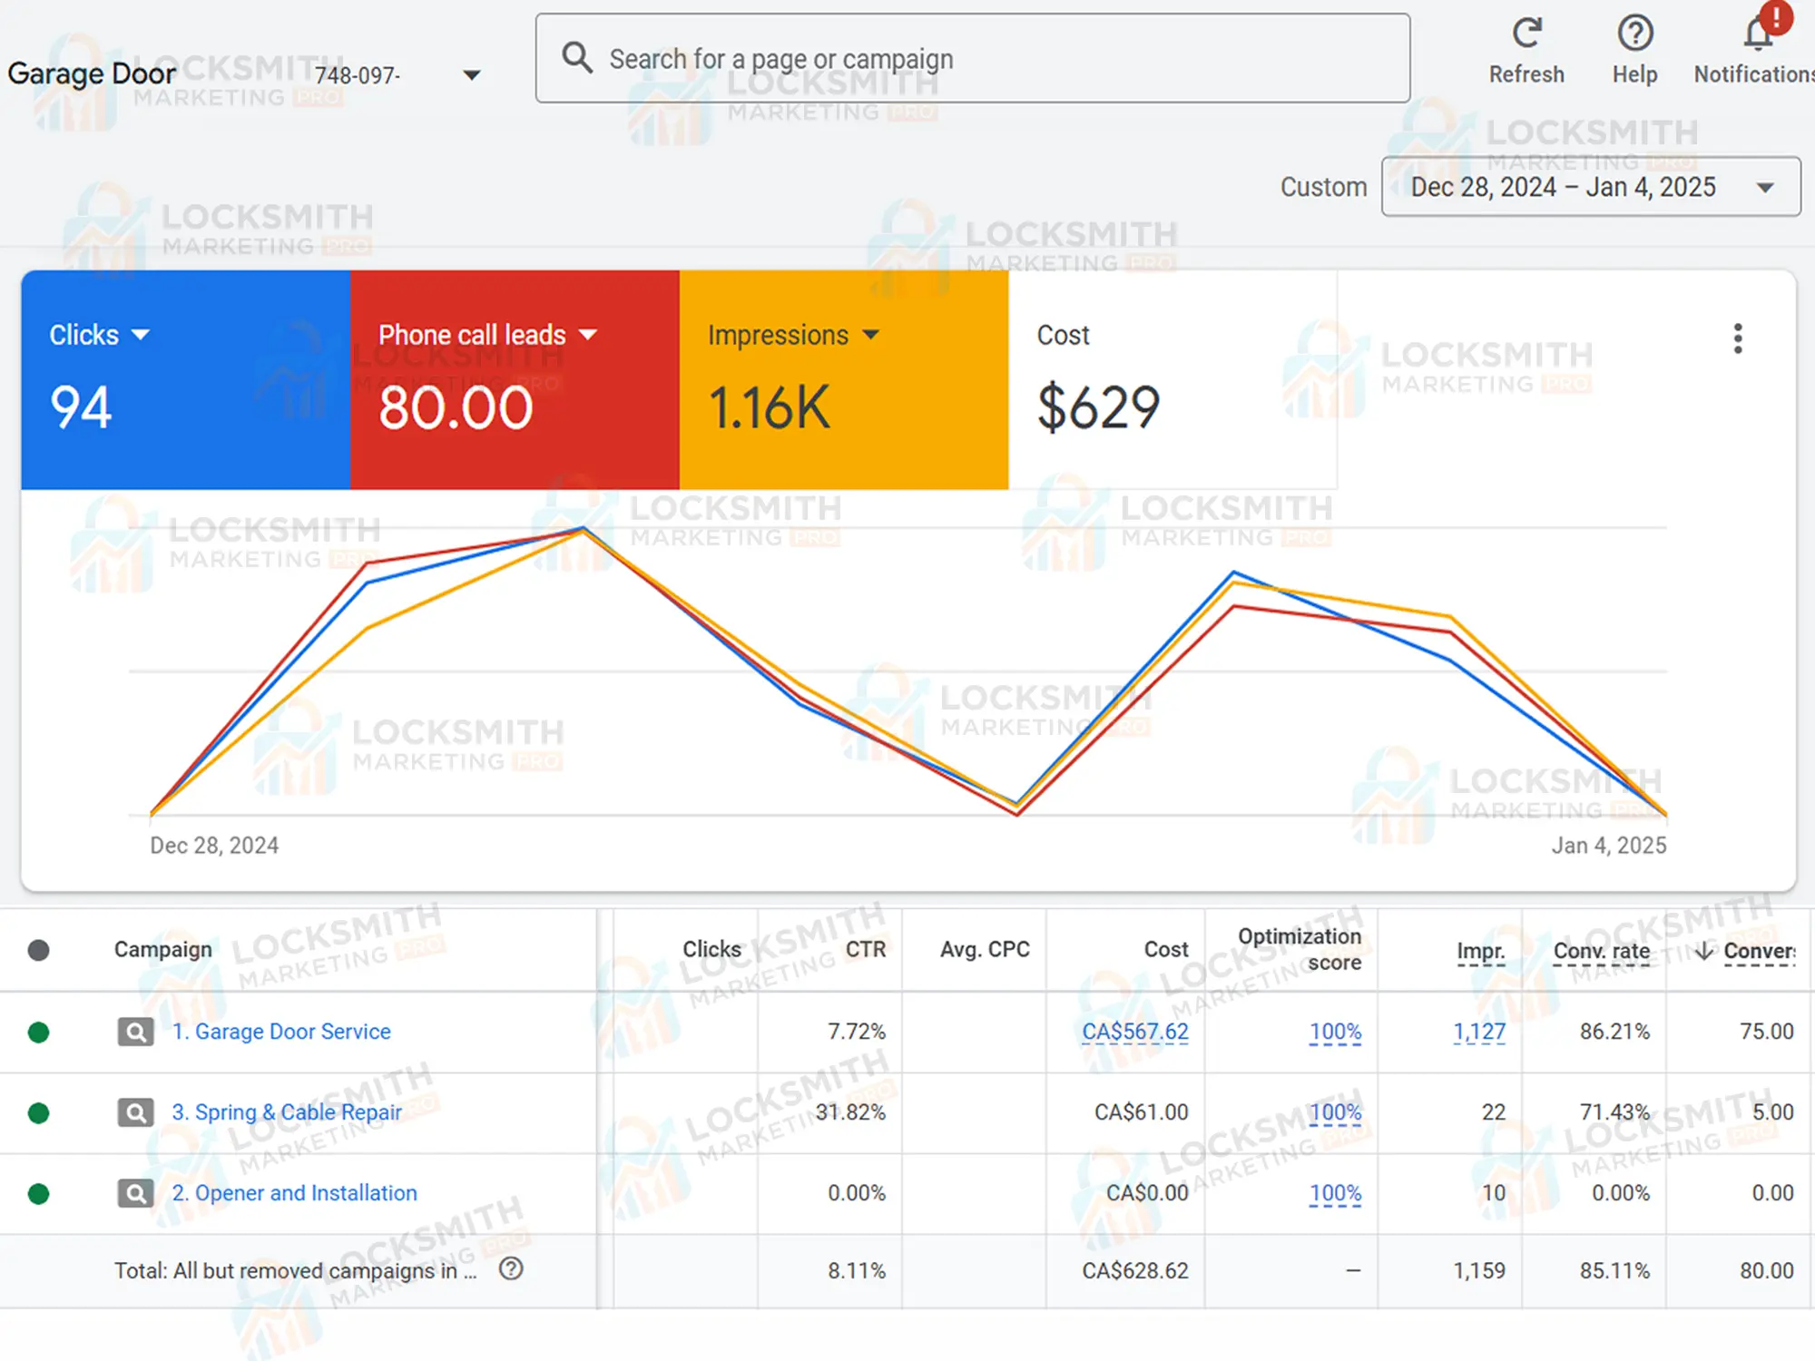The image size is (1815, 1361).
Task: Open the three-dot chart options menu
Action: (x=1738, y=338)
